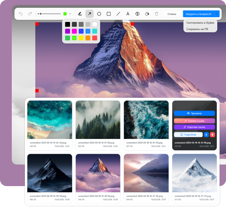The width and height of the screenshot is (226, 207).
Task: Open the arrow beside Загрузить в Битрикс24
Action: 217,14
